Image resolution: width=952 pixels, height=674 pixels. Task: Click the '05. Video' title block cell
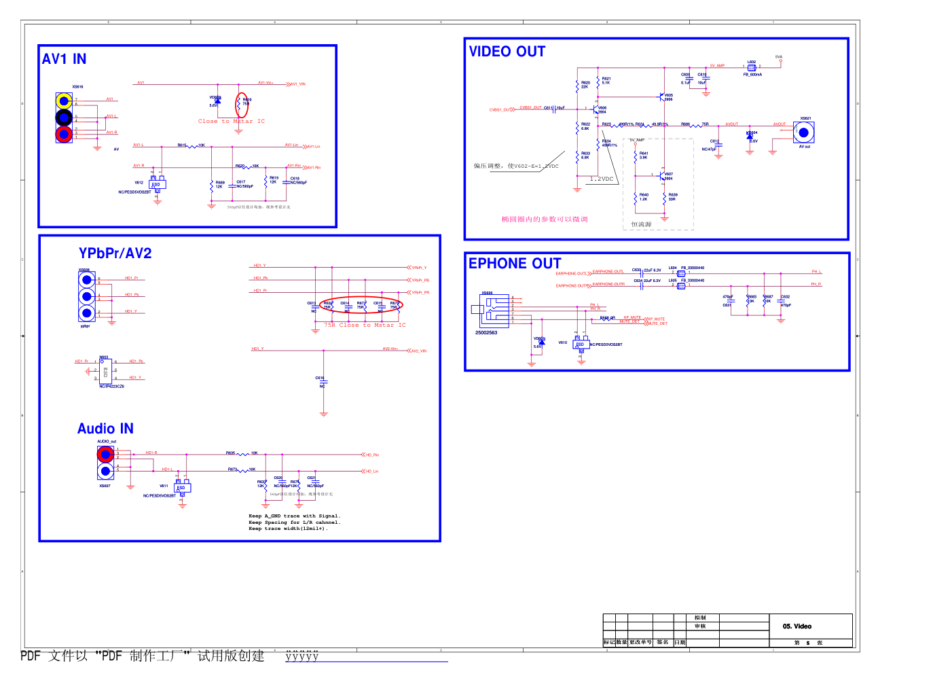point(797,626)
